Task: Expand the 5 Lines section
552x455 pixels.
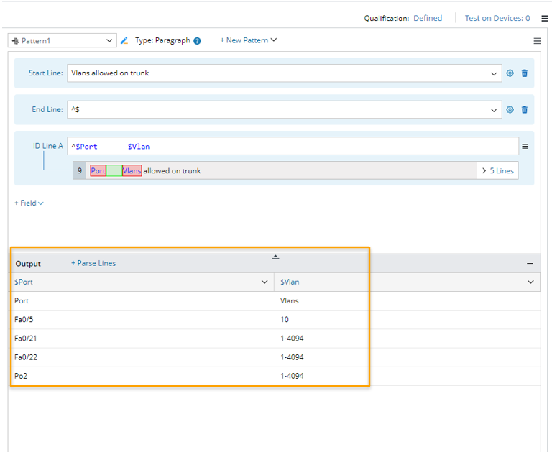Action: 497,171
